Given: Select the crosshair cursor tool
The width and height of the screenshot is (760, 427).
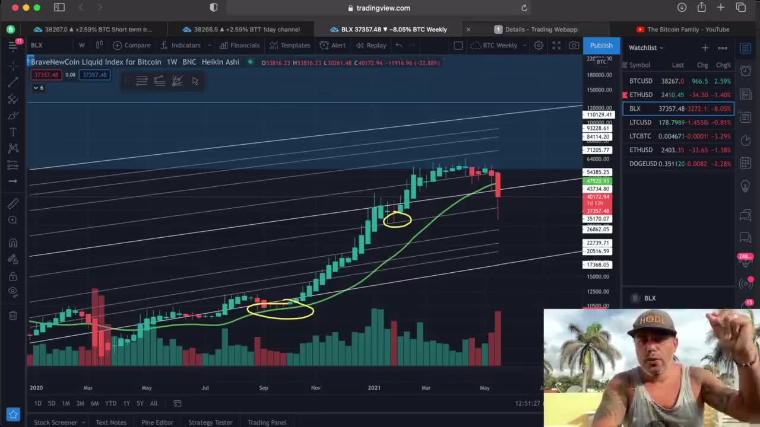Looking at the screenshot, I should tap(13, 66).
